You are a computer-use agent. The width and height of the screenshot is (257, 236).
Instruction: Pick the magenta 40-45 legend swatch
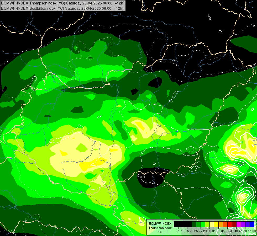(x=239, y=224)
